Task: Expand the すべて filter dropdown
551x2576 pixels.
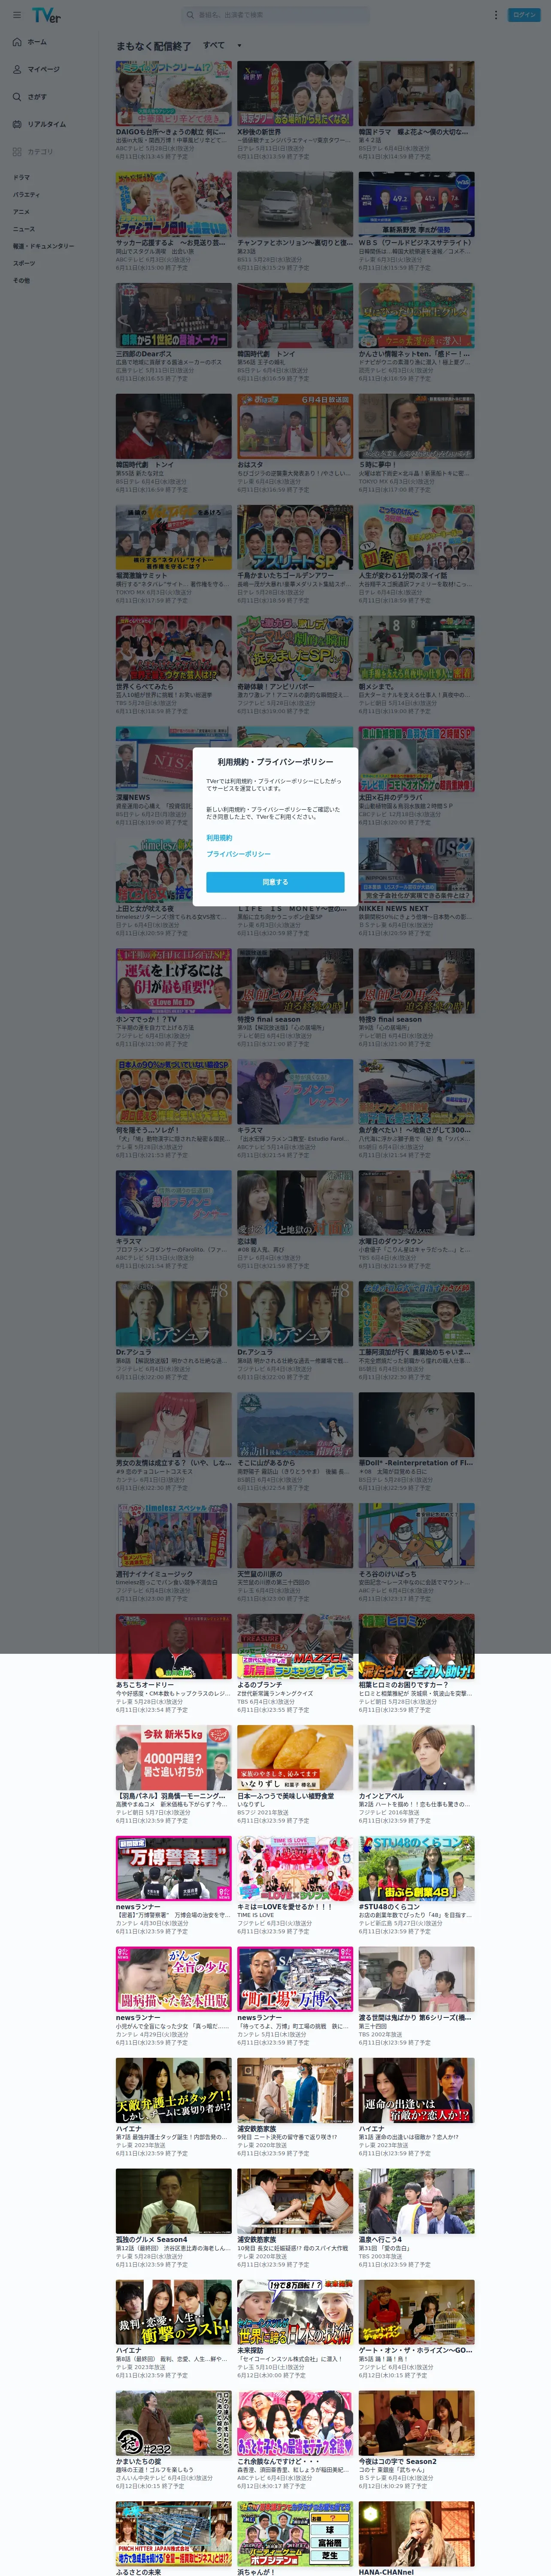Action: (x=222, y=45)
